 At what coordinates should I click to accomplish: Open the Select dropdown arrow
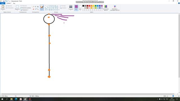pyautogui.click(x=17, y=10)
